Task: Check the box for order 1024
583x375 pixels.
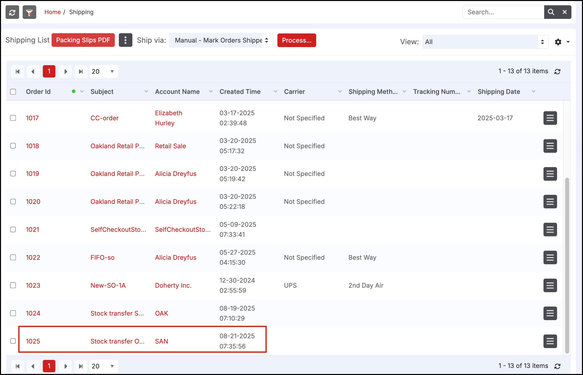Action: tap(13, 313)
